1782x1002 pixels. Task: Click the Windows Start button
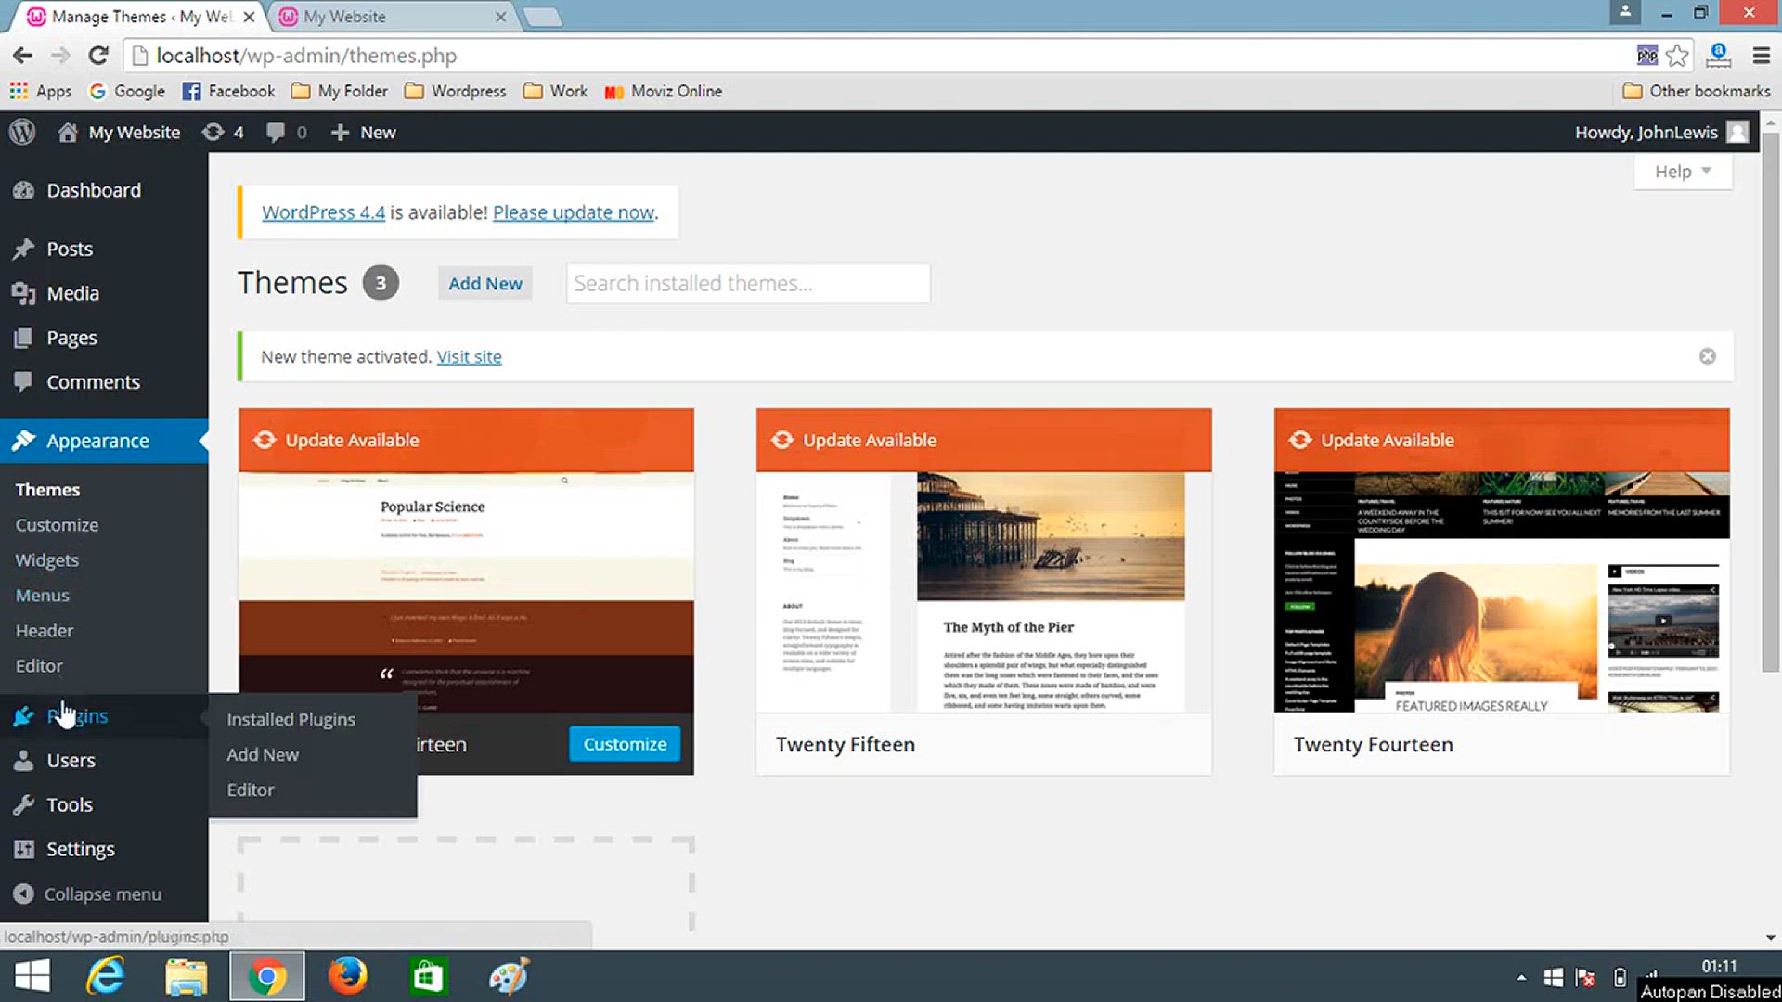[x=32, y=976]
